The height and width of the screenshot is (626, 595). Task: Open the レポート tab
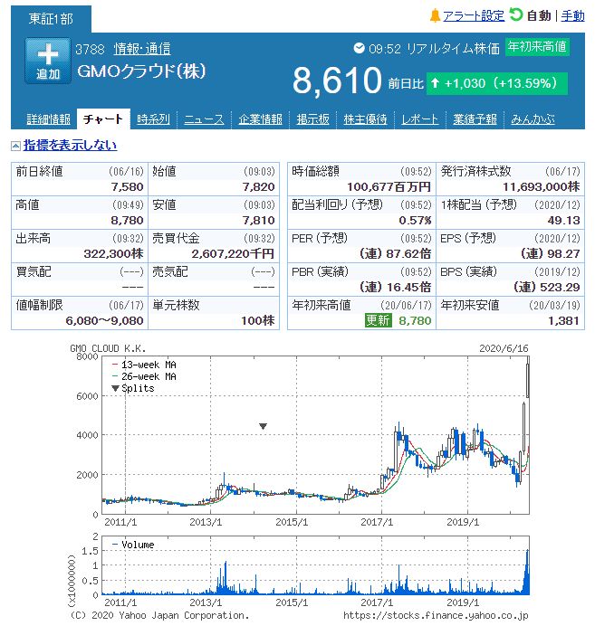(419, 119)
